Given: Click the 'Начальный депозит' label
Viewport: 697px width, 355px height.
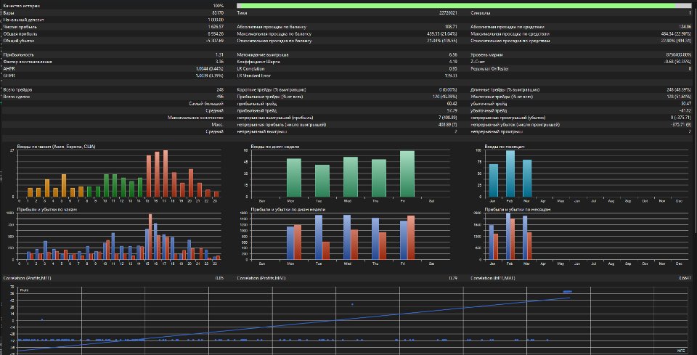Looking at the screenshot, I should [23, 20].
